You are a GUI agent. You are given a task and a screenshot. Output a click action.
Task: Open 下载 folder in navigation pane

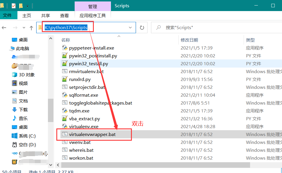click(x=23, y=110)
